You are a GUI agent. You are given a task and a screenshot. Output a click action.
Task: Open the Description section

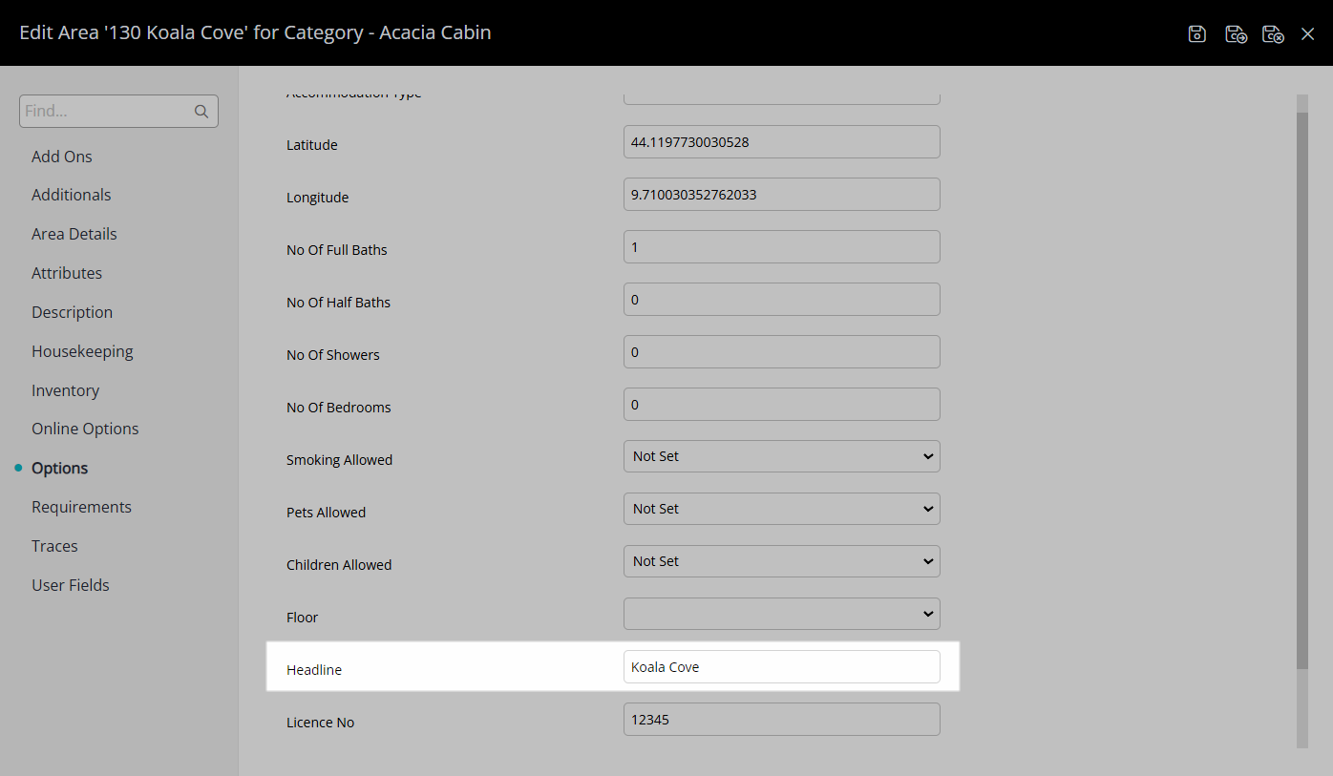(x=73, y=312)
